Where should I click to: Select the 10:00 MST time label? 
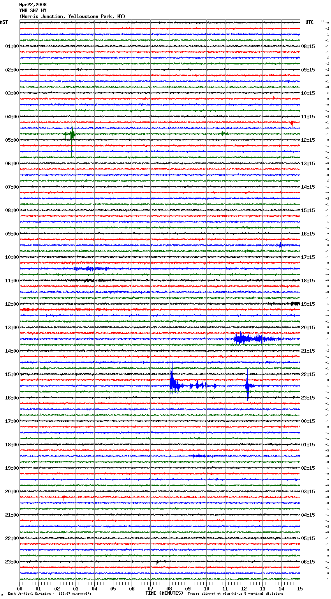point(12,257)
